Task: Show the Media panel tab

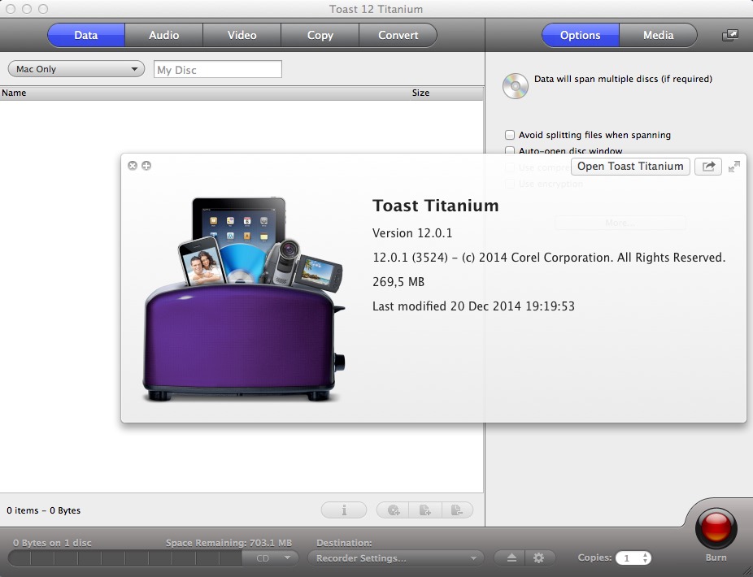Action: pyautogui.click(x=658, y=35)
